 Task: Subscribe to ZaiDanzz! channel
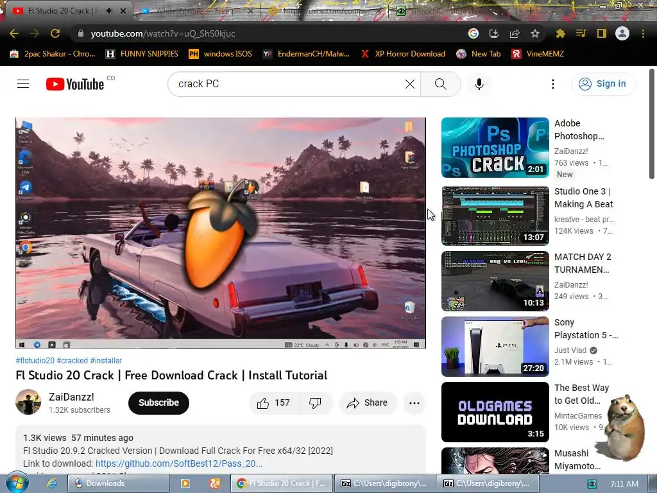(x=159, y=403)
